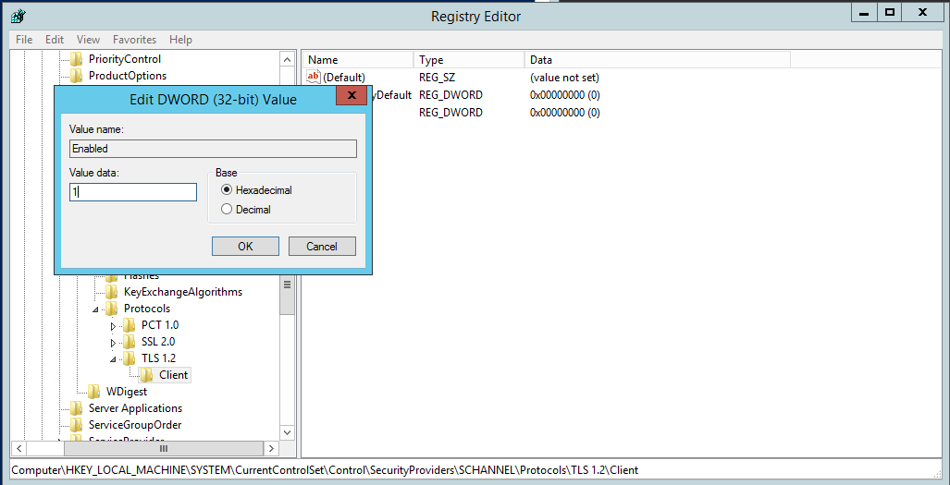This screenshot has width=950, height=485.
Task: Expand the PCT 1.0 tree node
Action: 114,325
